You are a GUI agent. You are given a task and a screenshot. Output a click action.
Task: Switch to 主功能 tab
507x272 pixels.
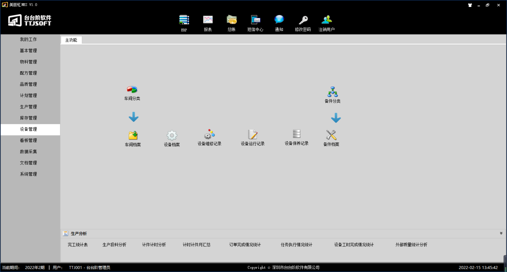pos(71,40)
